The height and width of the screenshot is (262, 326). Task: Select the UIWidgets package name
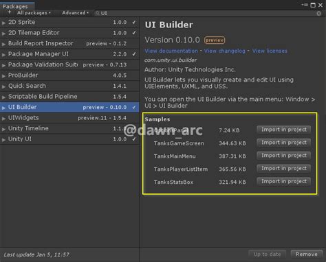pos(23,118)
